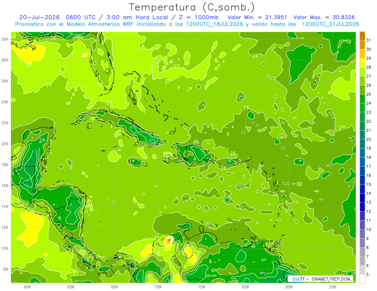377x291 pixels.
Task: Click the legend color swatch between 6 and 7
Action: coord(362,261)
